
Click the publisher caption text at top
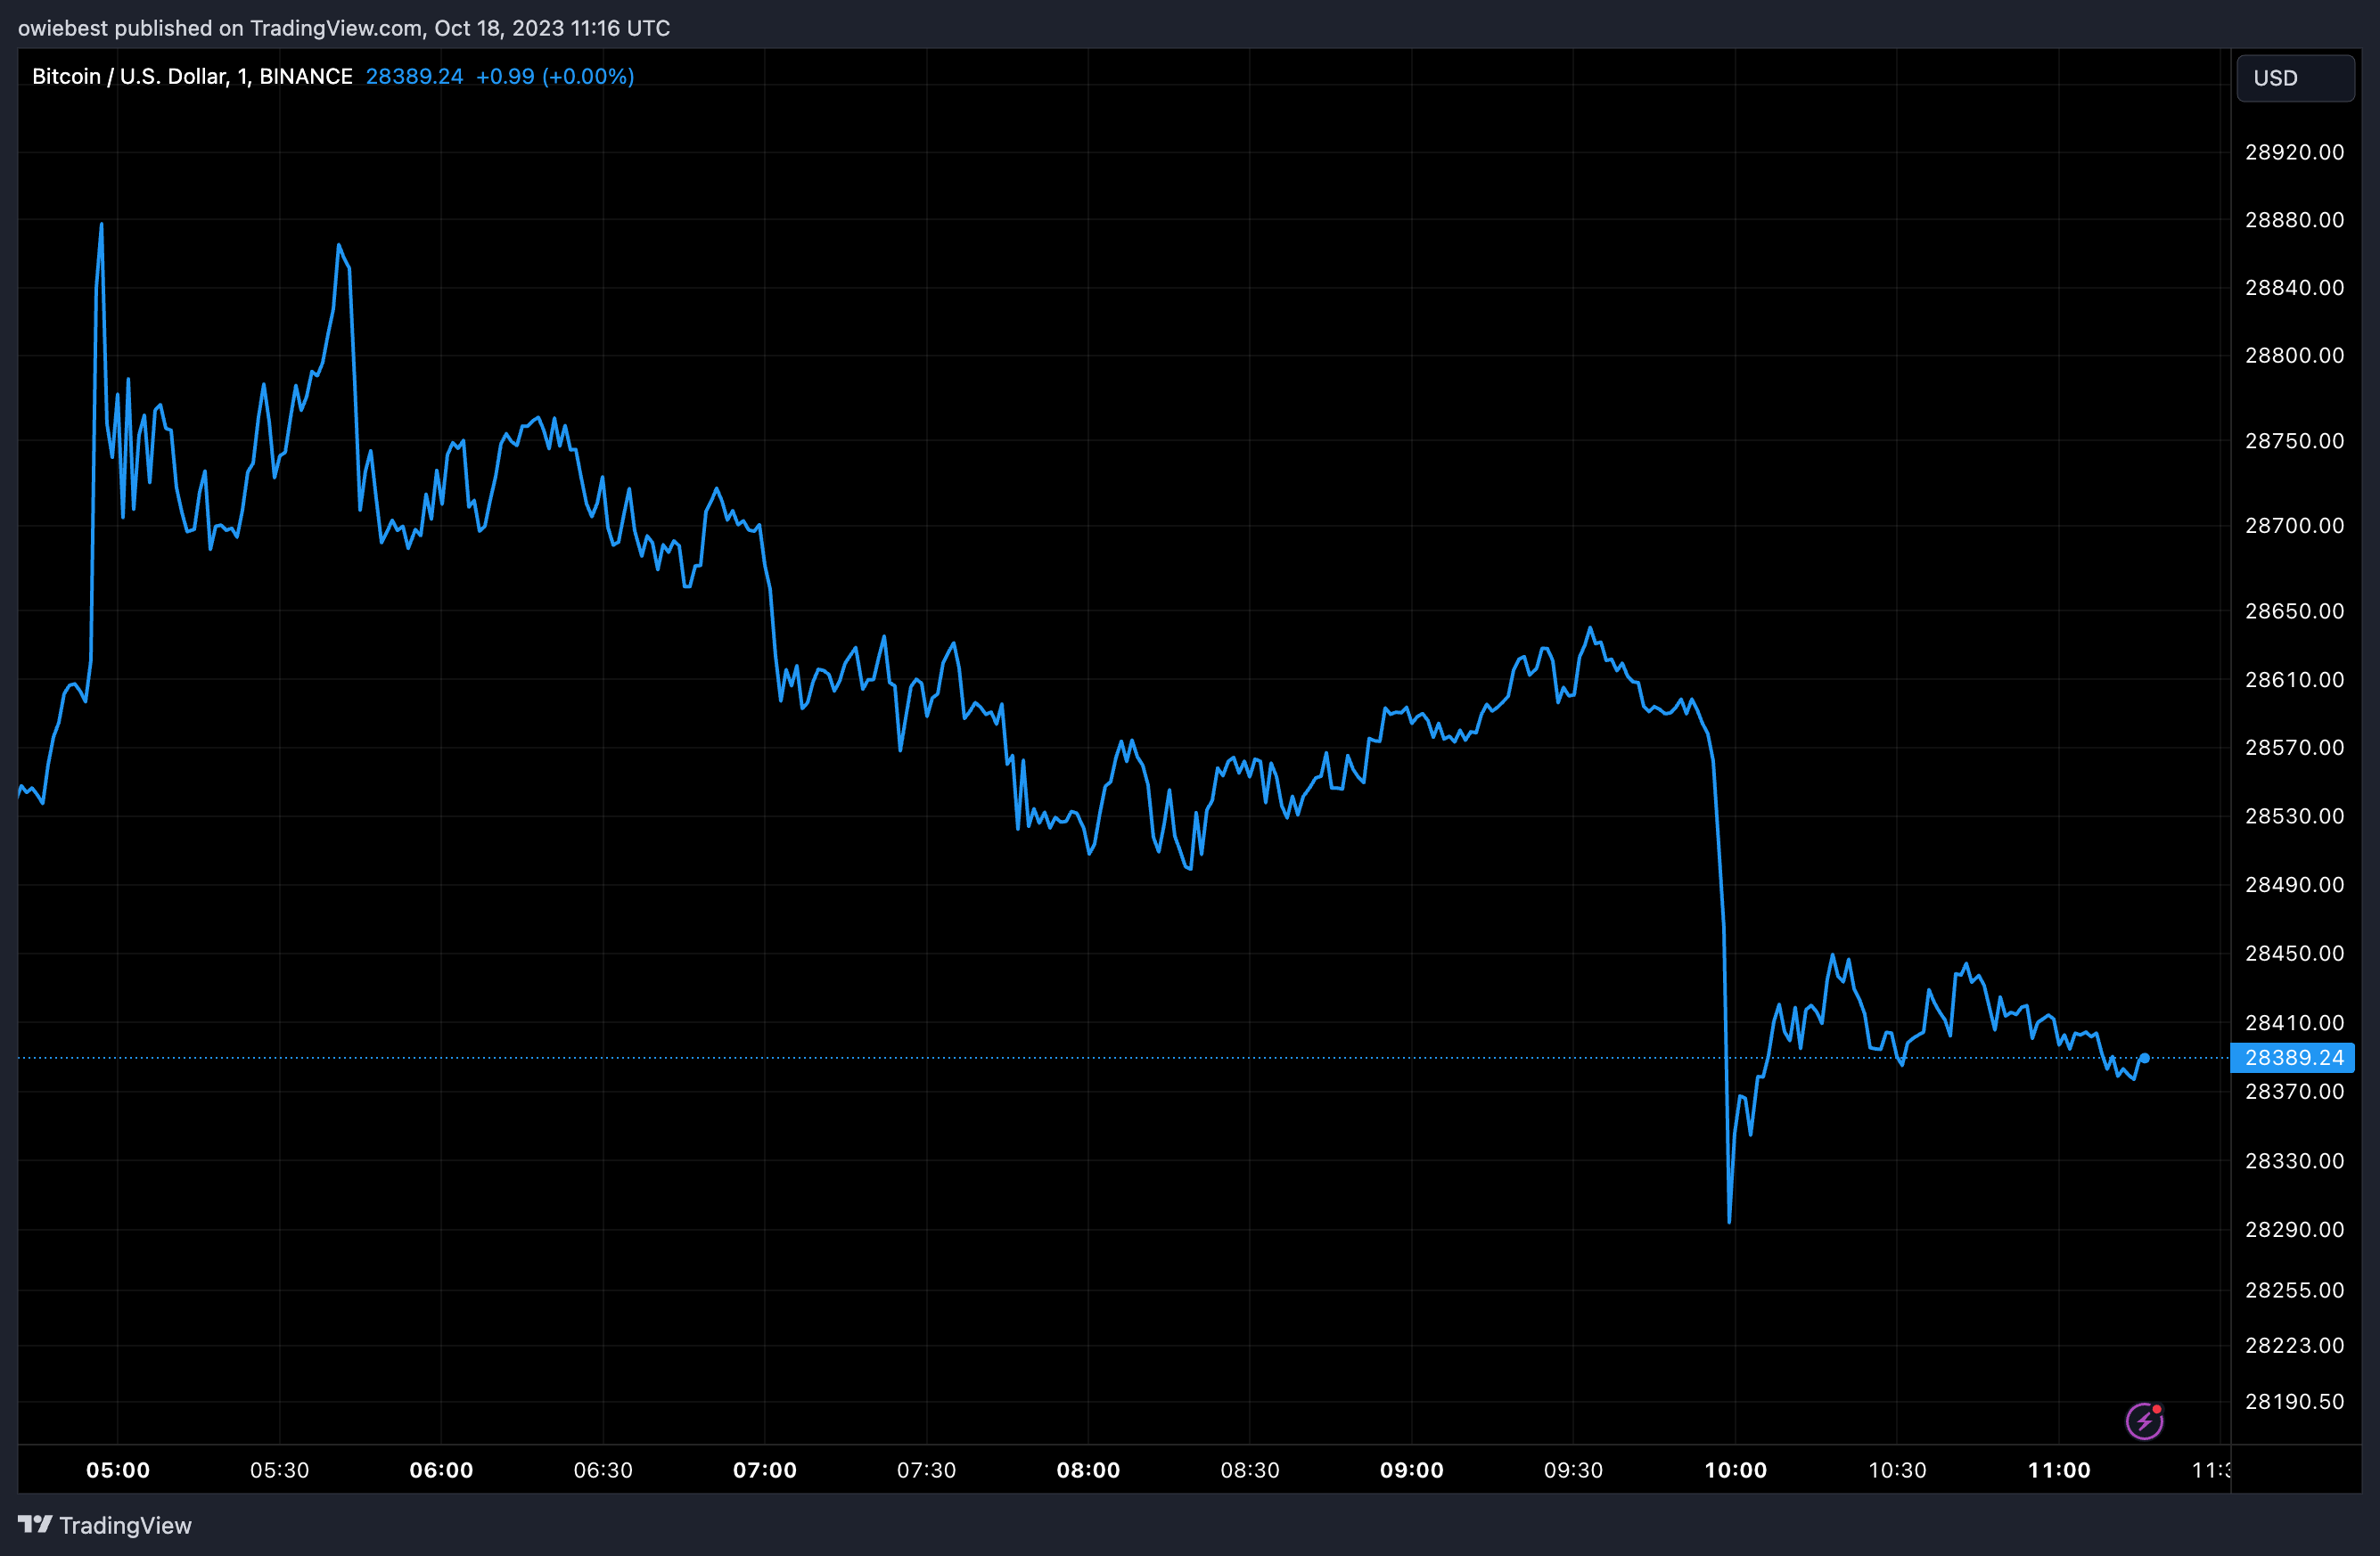(344, 28)
